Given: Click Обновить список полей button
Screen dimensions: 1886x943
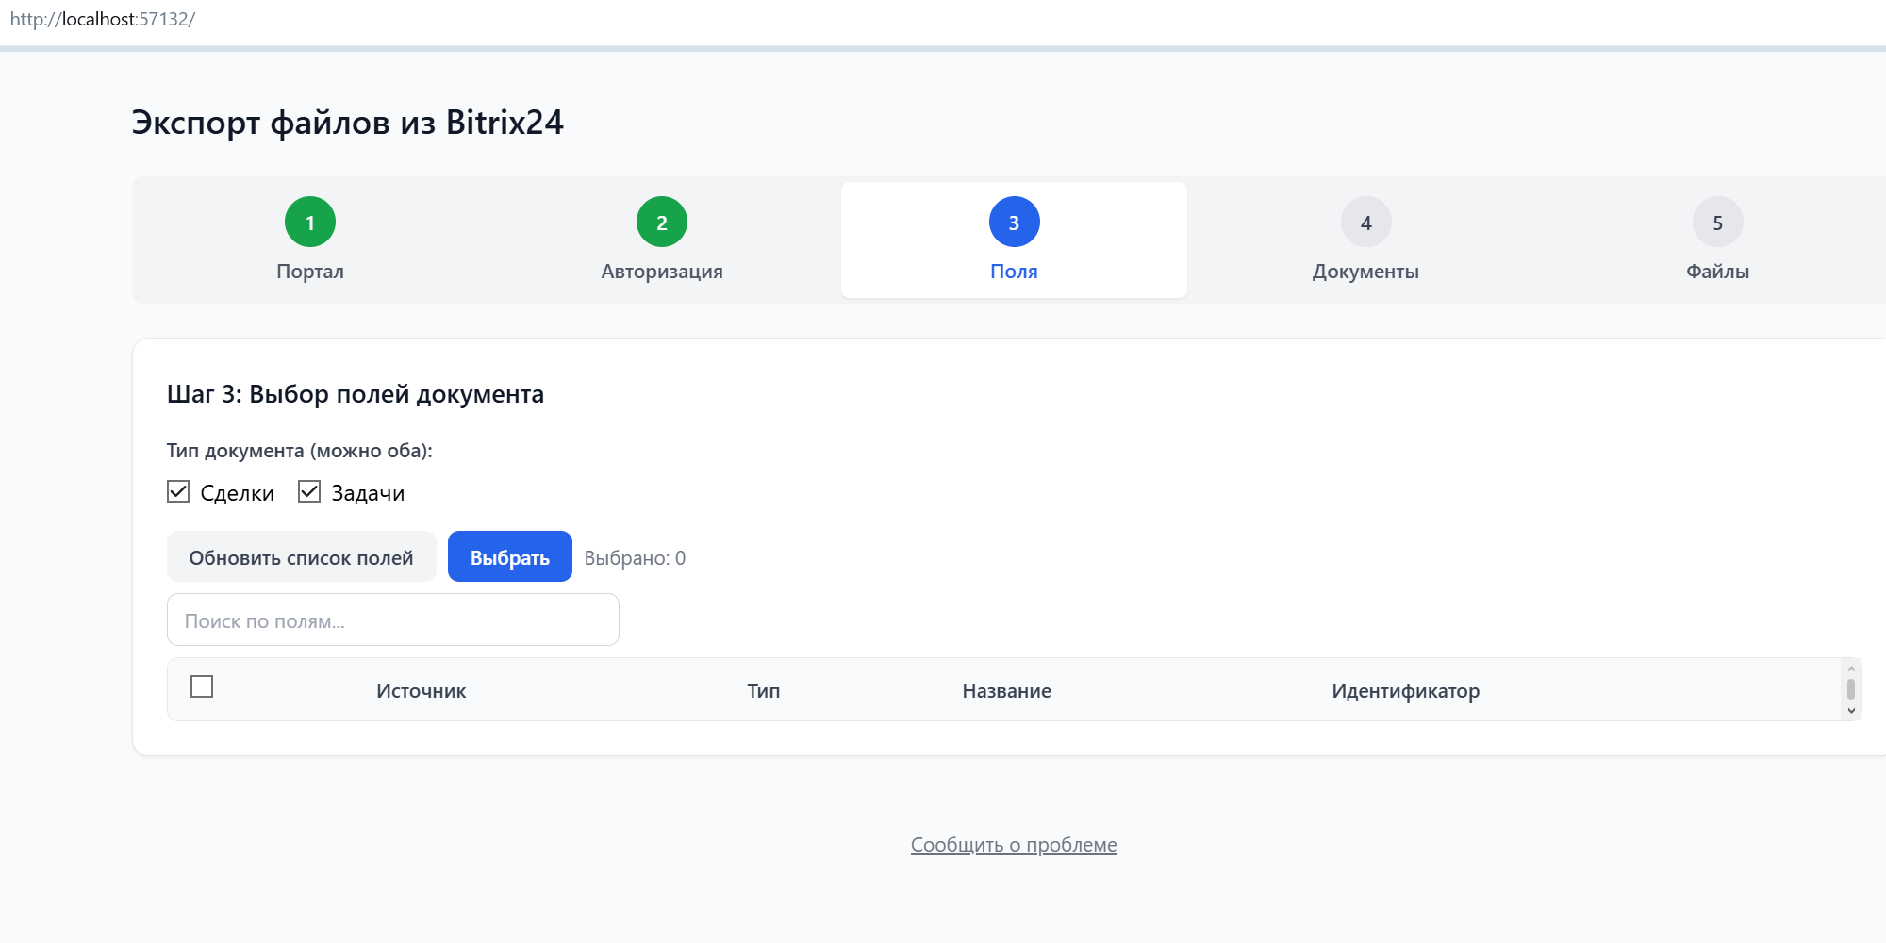Looking at the screenshot, I should click(302, 556).
